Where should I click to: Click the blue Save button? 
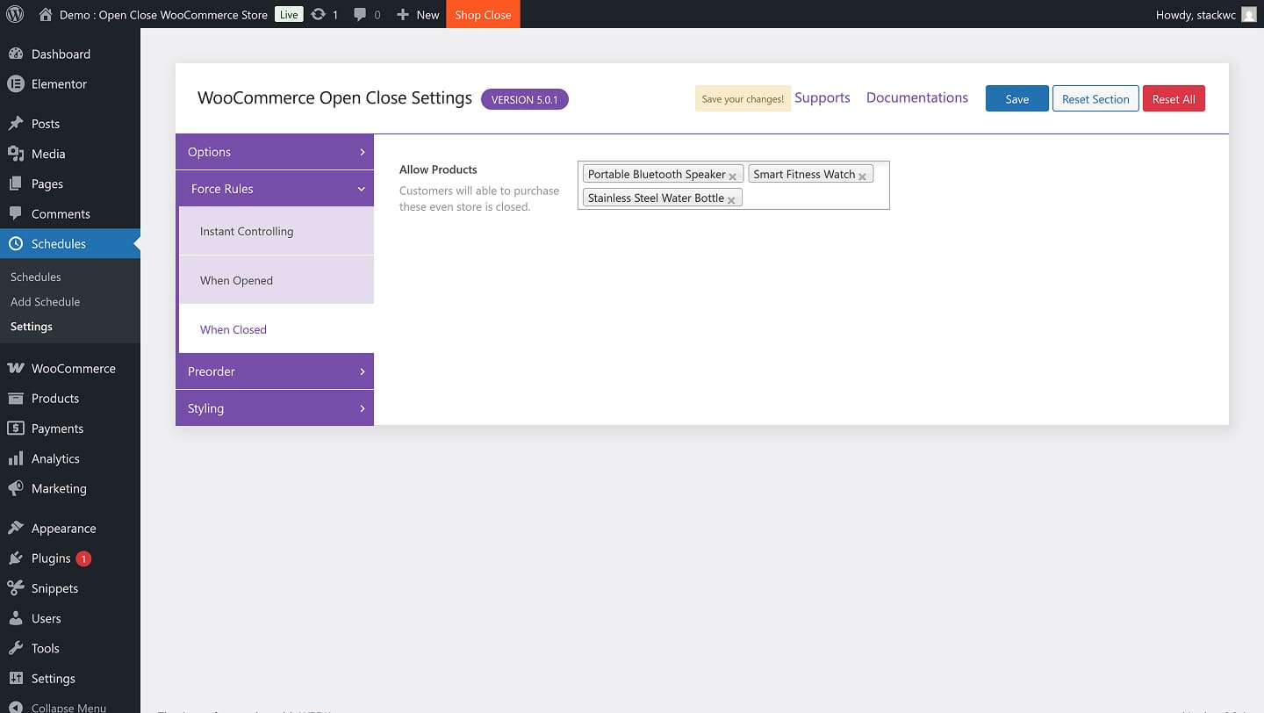coord(1017,98)
